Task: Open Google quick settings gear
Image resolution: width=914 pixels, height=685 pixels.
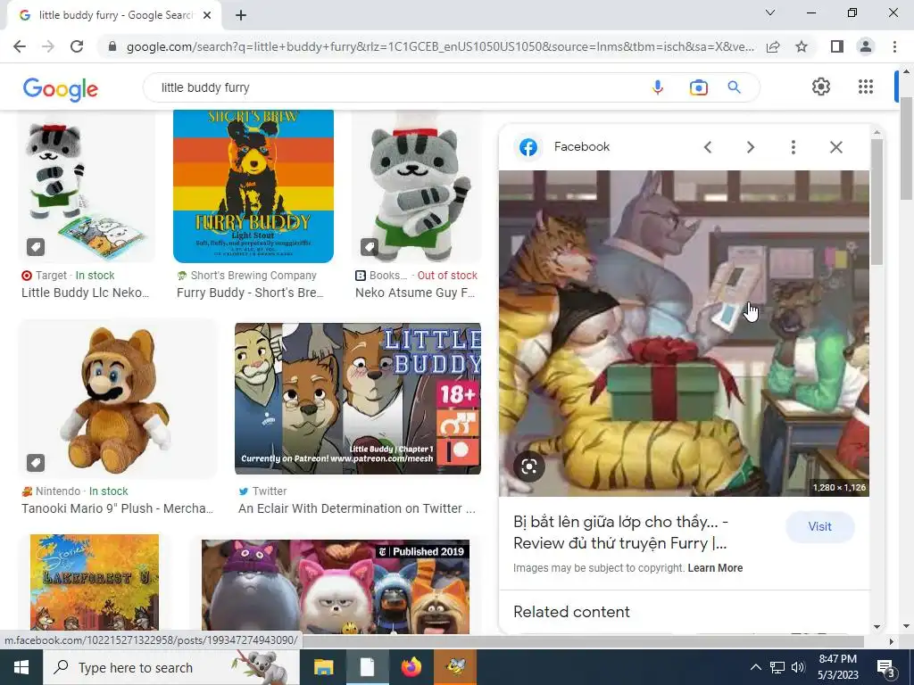Action: coord(821,87)
